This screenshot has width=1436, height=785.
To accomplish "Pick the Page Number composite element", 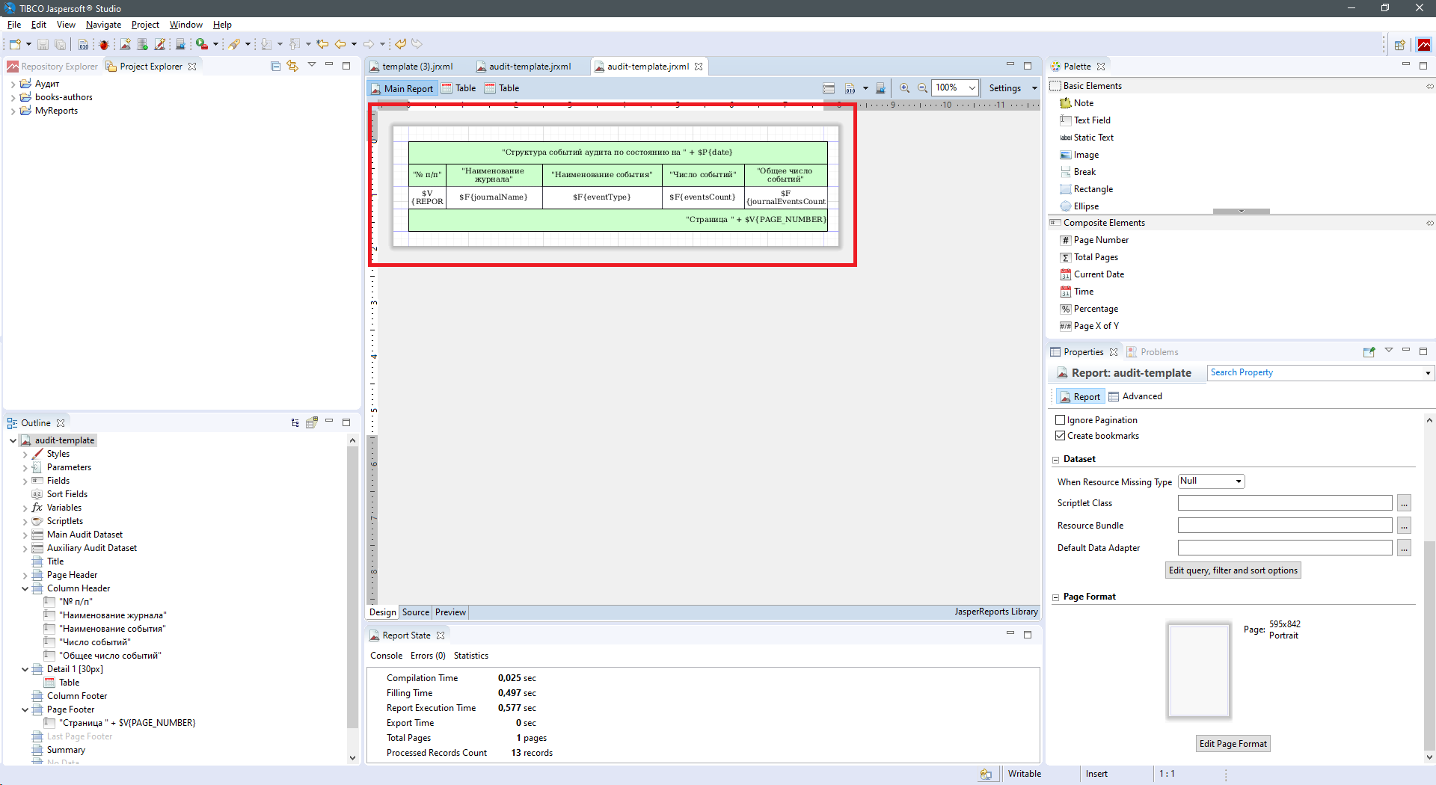I will coord(1100,240).
